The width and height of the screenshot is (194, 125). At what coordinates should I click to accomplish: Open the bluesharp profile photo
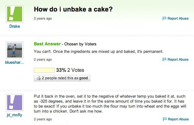14,50
